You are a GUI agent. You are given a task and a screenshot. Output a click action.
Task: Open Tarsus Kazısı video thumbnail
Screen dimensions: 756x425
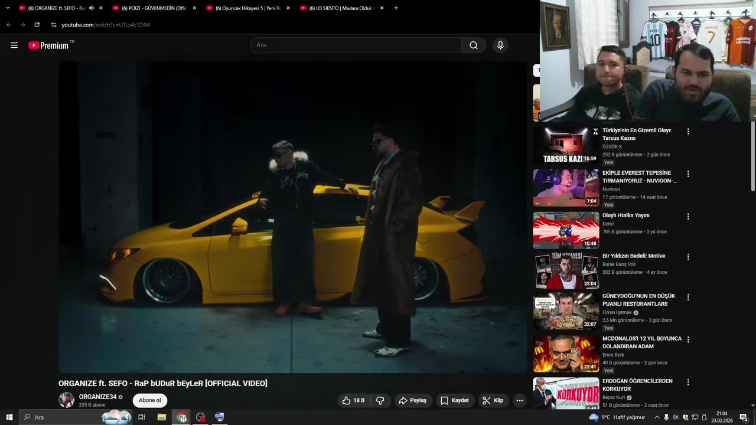pos(566,145)
